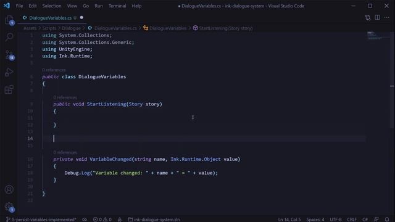Click the feedback icon in status bar
This screenshot has width=395, height=222.
pyautogui.click(x=376, y=220)
